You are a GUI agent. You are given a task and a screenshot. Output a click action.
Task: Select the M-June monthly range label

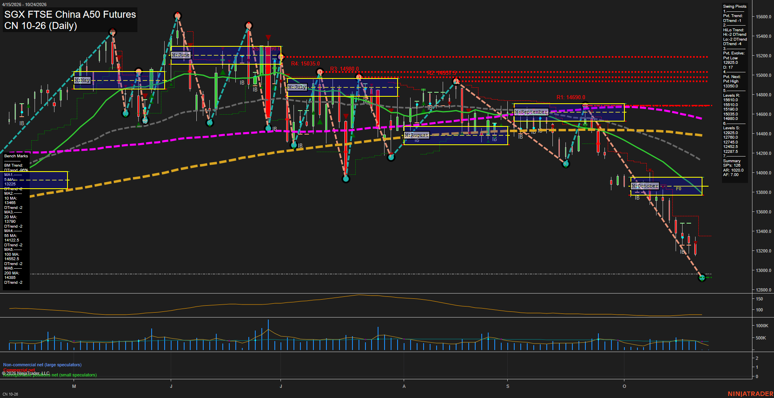pyautogui.click(x=181, y=54)
